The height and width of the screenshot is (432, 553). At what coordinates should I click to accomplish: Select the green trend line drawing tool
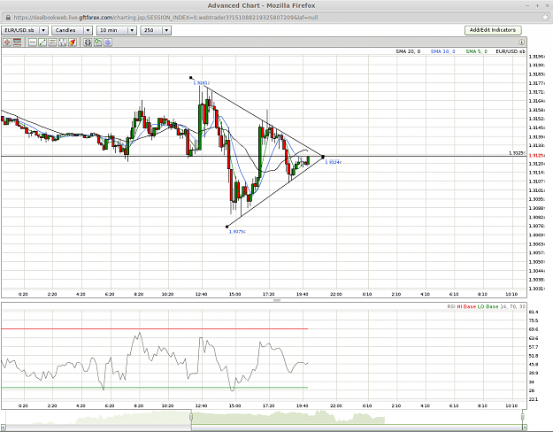42,42
